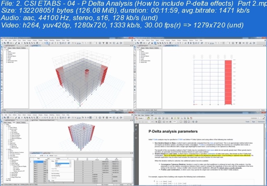Click the email envelope icon in the Acrobat toolbar
267x186 pixels.
pos(167,118)
